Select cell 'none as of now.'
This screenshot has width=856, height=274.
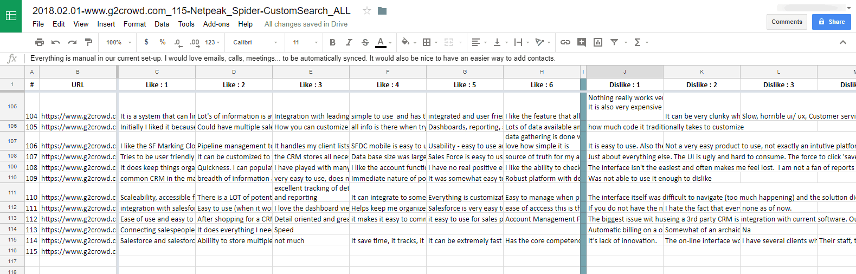click(x=778, y=208)
